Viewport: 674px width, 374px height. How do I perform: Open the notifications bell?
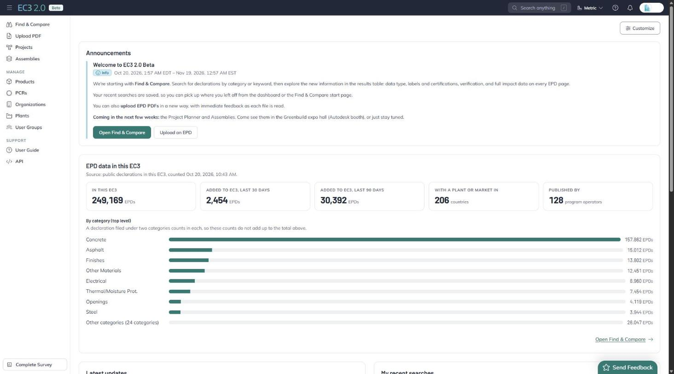tap(630, 8)
